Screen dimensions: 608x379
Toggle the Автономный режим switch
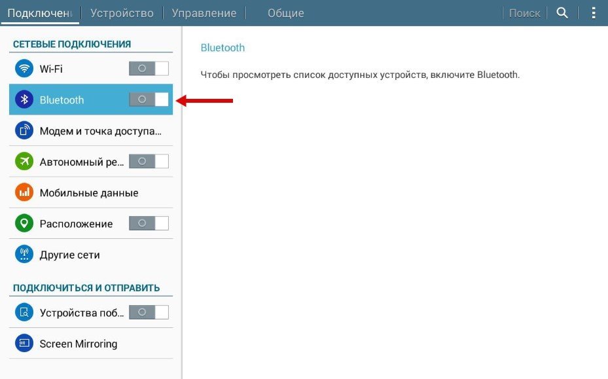[149, 162]
